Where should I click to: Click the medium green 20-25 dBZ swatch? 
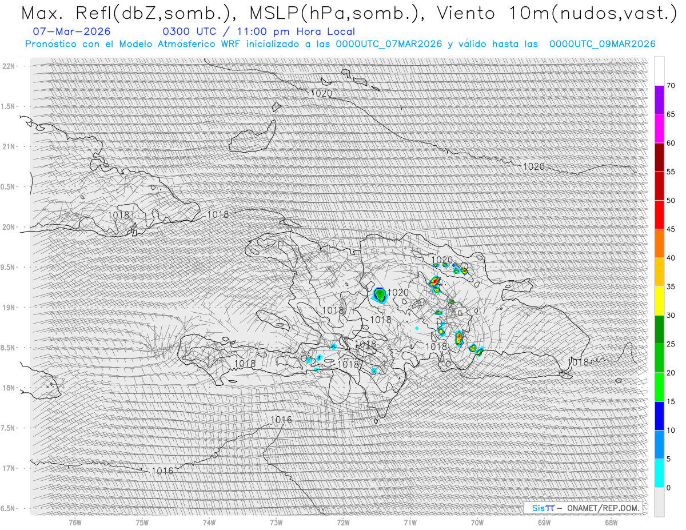click(659, 358)
